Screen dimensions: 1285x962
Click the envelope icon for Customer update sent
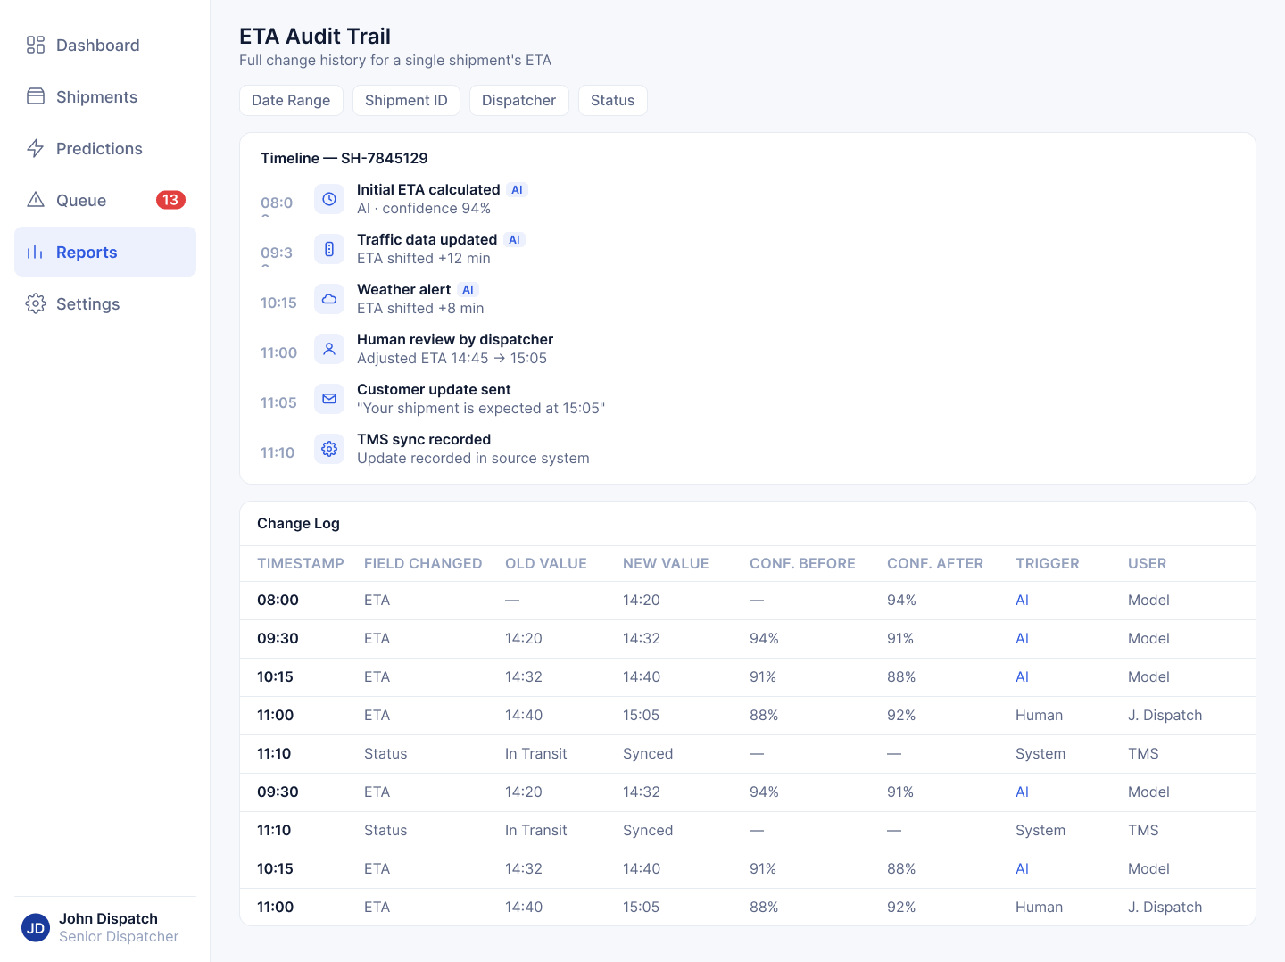point(329,399)
